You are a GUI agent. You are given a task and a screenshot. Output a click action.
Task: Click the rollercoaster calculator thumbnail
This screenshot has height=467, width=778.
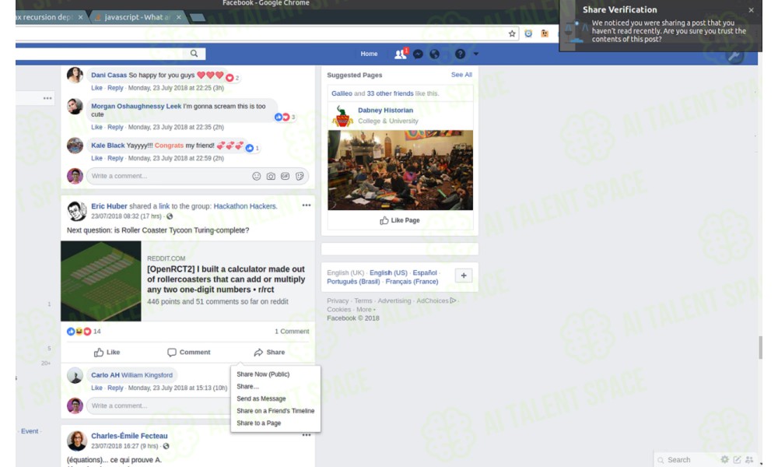pyautogui.click(x=100, y=281)
